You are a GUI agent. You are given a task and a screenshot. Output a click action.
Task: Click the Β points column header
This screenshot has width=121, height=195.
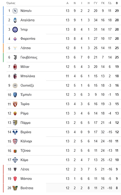(117, 3)
